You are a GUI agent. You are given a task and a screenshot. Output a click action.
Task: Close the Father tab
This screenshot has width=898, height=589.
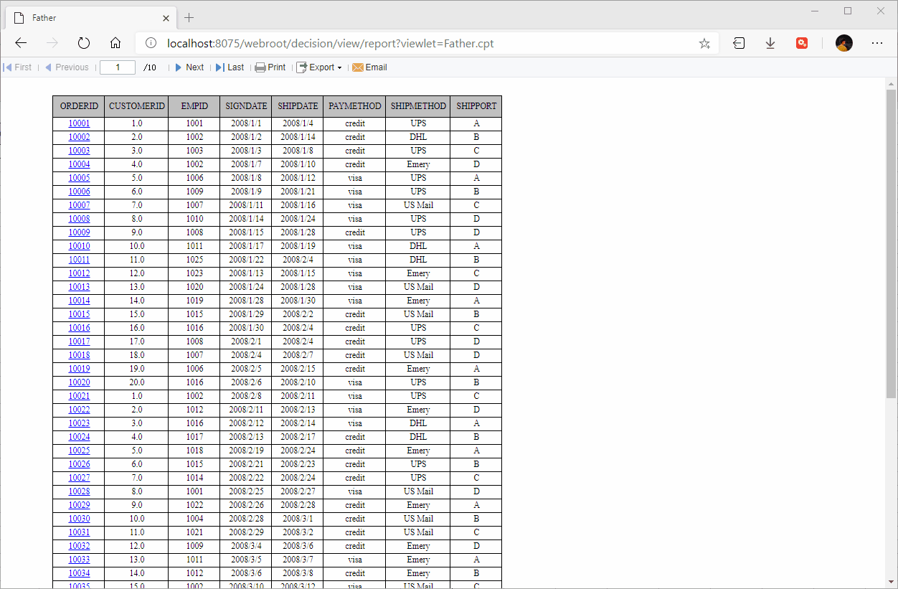(x=166, y=18)
